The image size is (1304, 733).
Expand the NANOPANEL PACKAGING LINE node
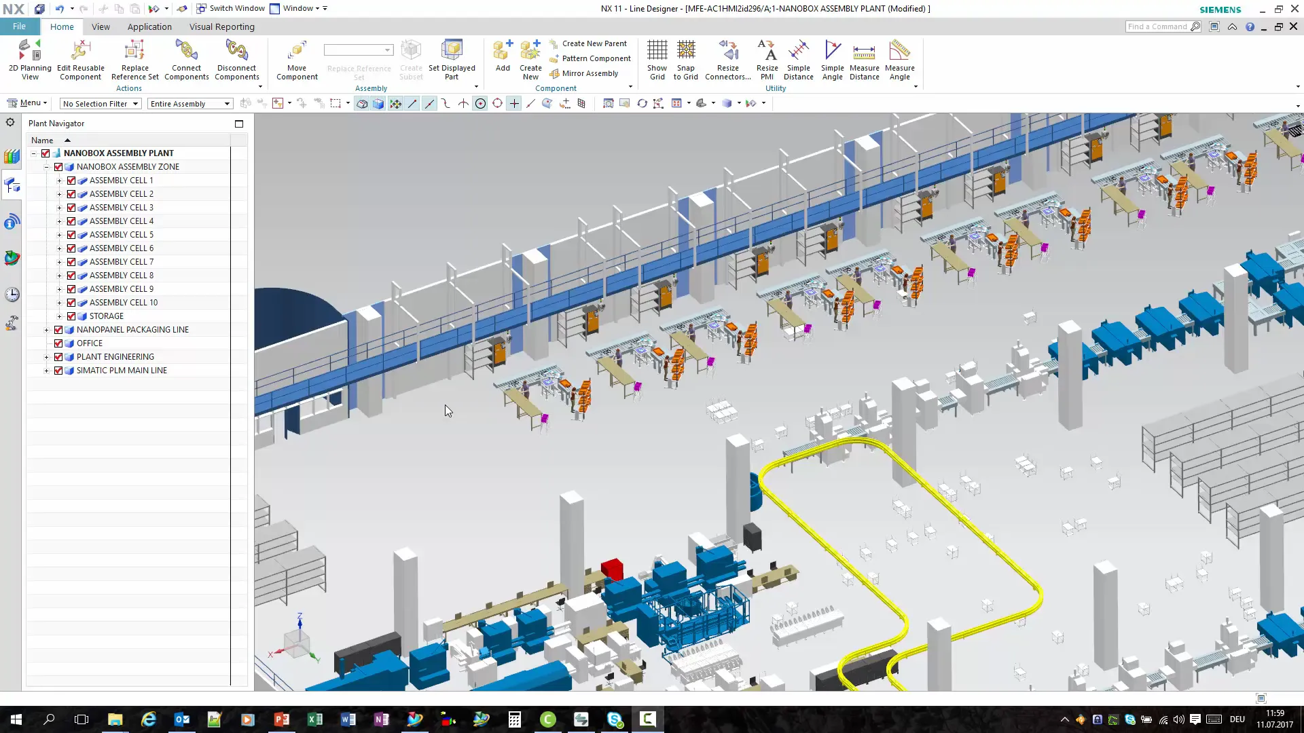pos(46,330)
